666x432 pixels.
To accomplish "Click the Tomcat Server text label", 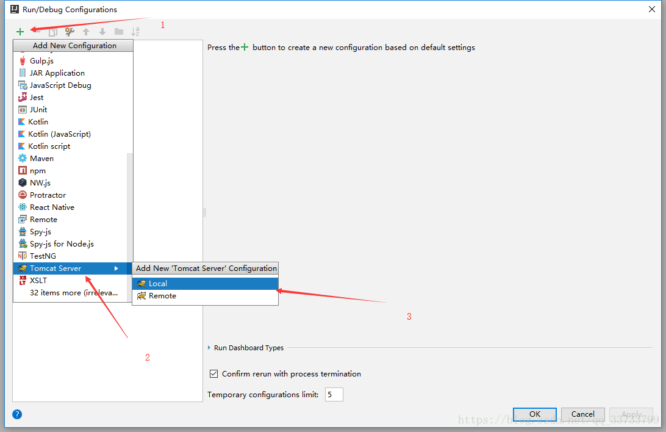I will (x=56, y=268).
